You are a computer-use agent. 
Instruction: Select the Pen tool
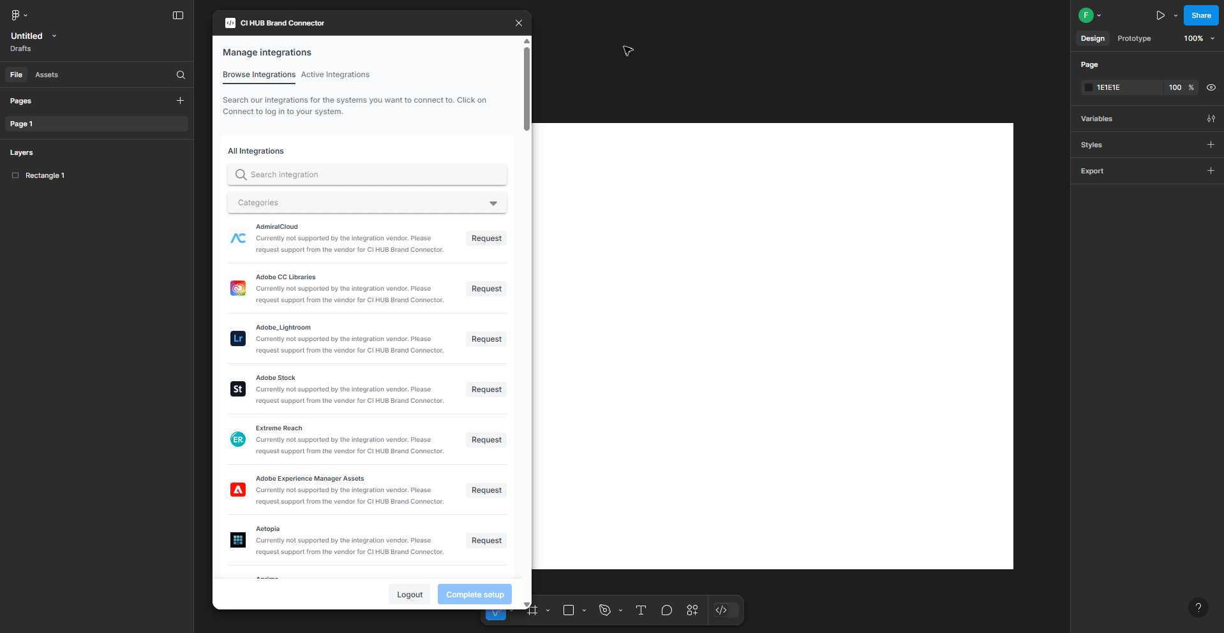coord(605,610)
